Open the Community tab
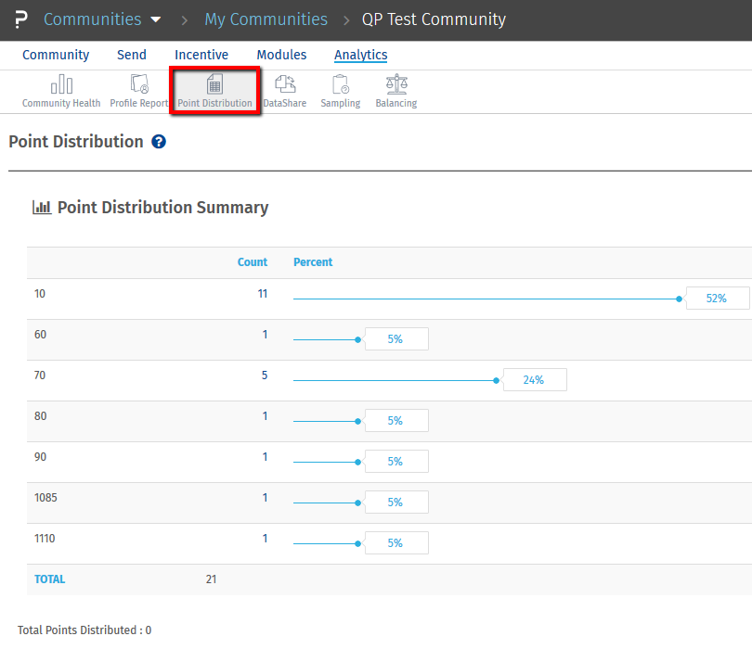The height and width of the screenshot is (649, 752). [56, 55]
